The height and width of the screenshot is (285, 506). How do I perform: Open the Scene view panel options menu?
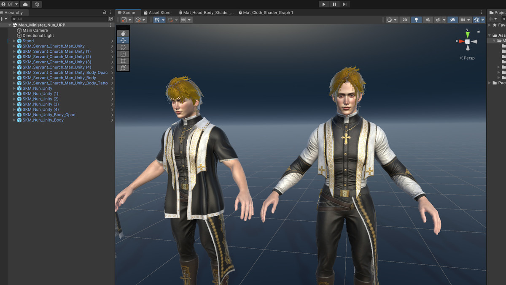482,13
